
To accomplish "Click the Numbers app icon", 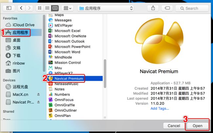I will (x=50, y=94).
